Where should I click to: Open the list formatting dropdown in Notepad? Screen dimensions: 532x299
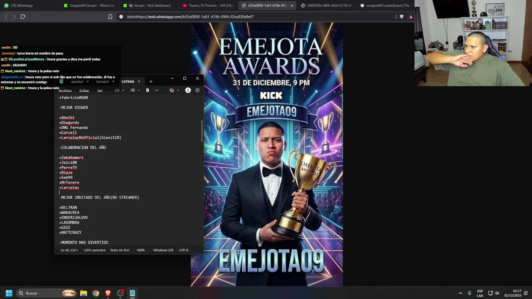(135, 90)
